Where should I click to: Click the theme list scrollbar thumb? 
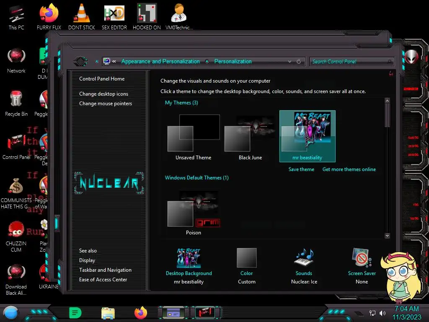[387, 115]
